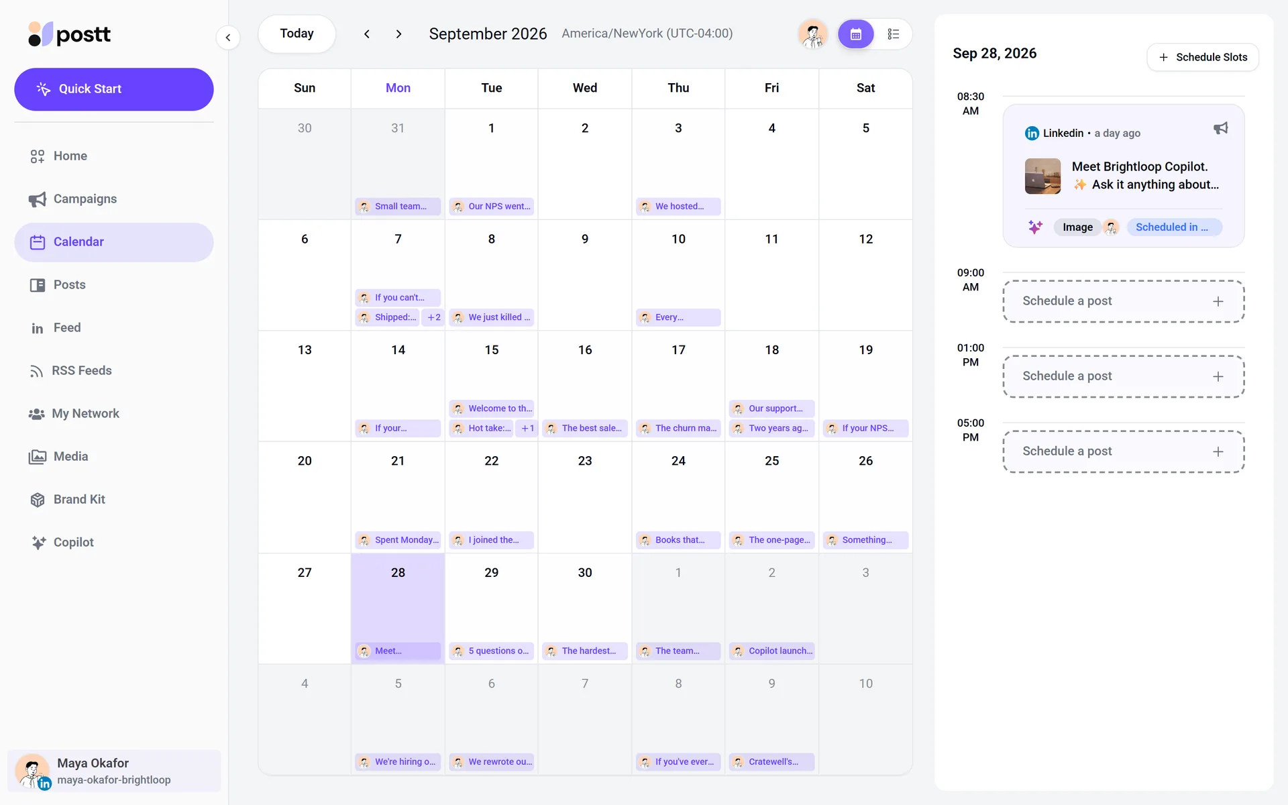Click the My Network people icon
Viewport: 1288px width, 805px height.
(x=36, y=414)
